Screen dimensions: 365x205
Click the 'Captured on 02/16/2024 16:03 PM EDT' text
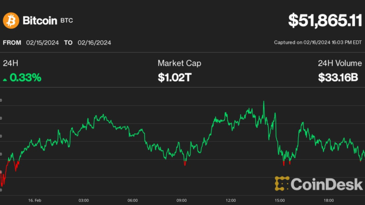318,43
